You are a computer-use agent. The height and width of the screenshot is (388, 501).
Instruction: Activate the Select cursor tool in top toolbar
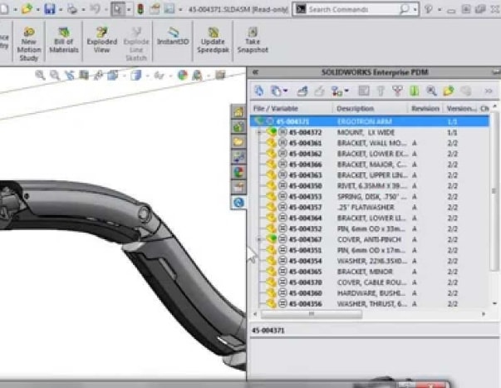118,9
